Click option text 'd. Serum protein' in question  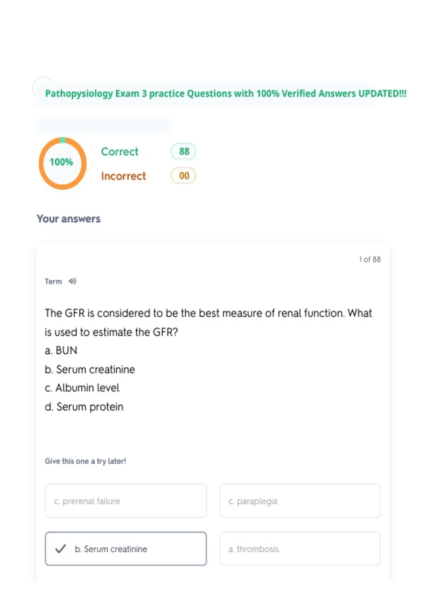tap(84, 407)
